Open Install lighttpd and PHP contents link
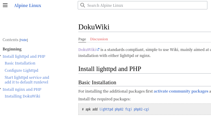 [x=24, y=56]
